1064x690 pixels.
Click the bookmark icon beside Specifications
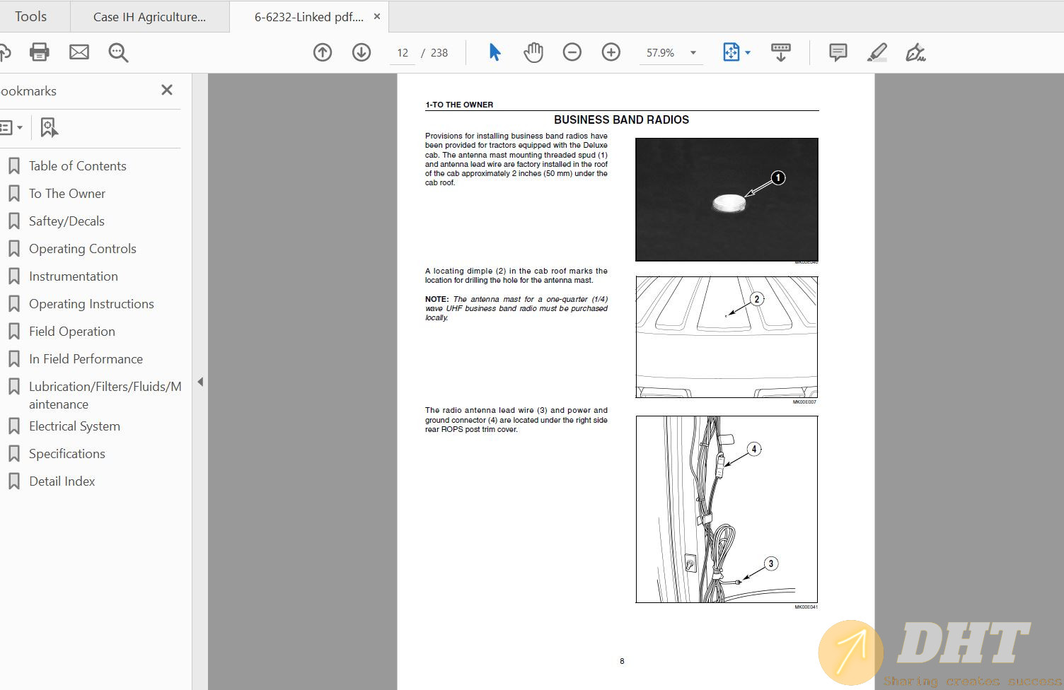pos(13,454)
